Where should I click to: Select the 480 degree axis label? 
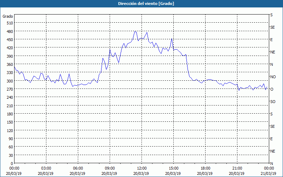[10, 31]
